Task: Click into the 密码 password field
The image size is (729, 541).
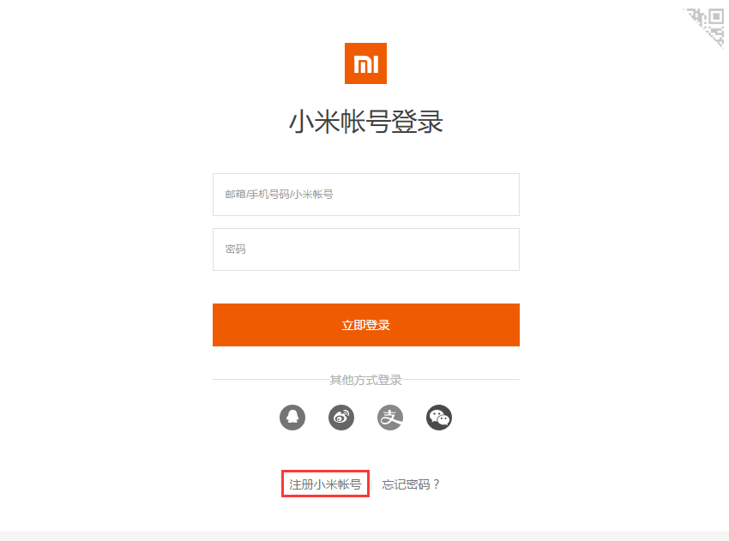Action: (366, 249)
